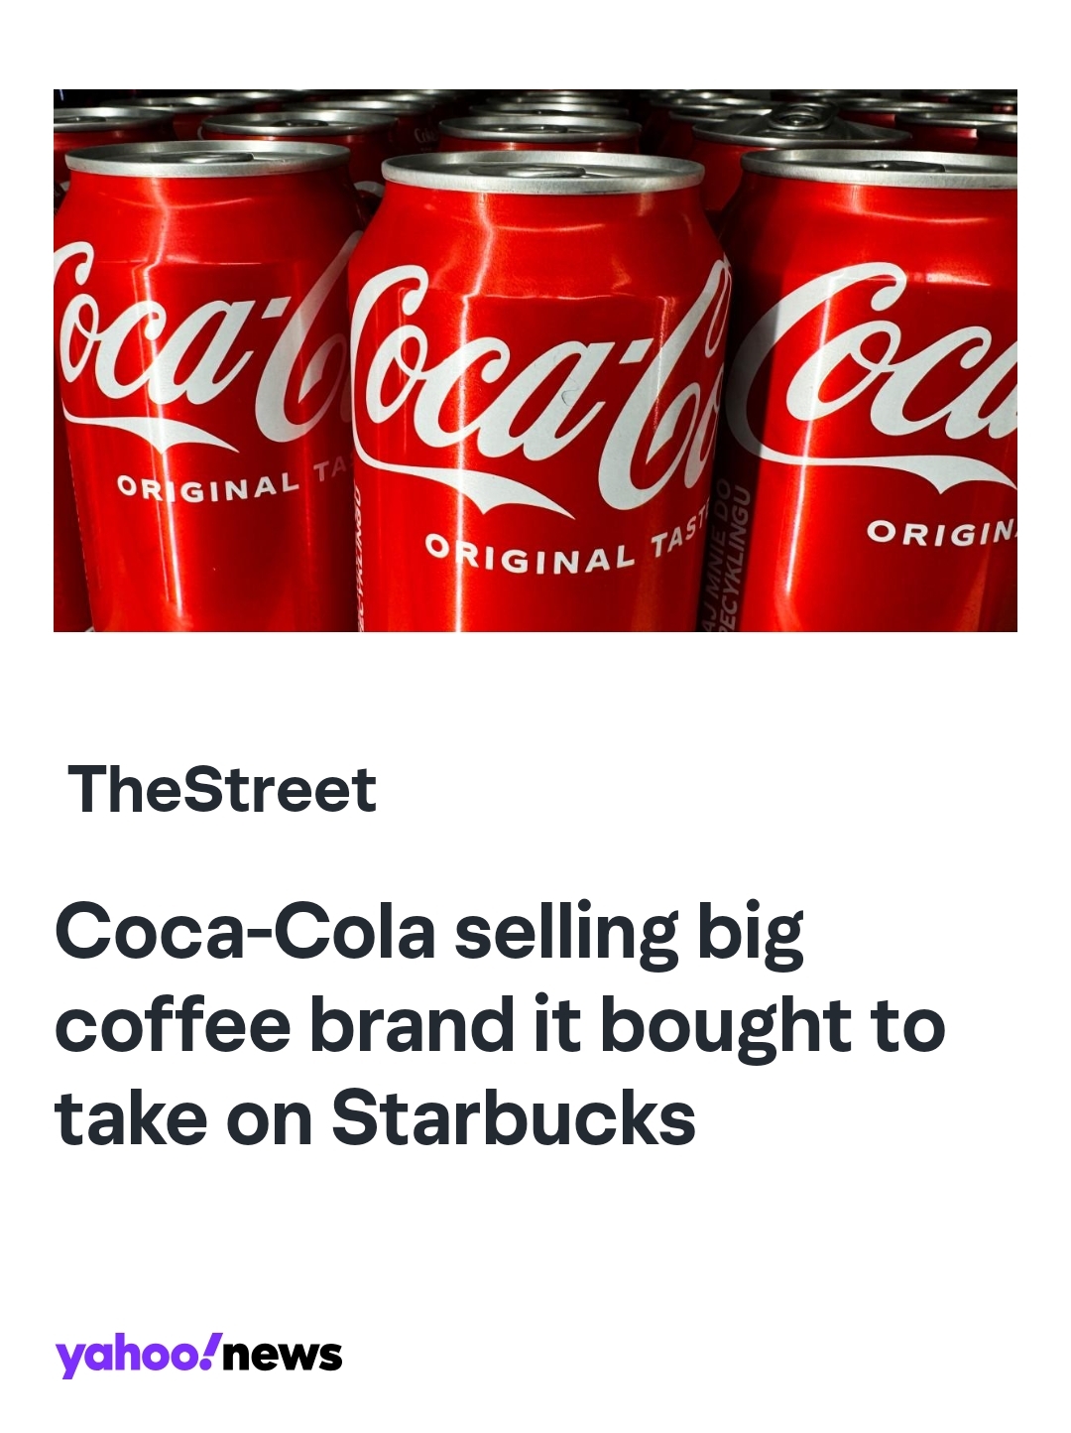Click the TheStreet publisher name
Screen dimensions: 1071x1433
click(222, 790)
